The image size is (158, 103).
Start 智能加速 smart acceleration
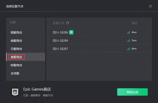tap(132, 92)
